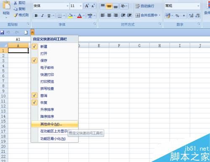Expand the underline style arrow
Viewport: 210px width, 162px height.
pyautogui.click(x=53, y=15)
